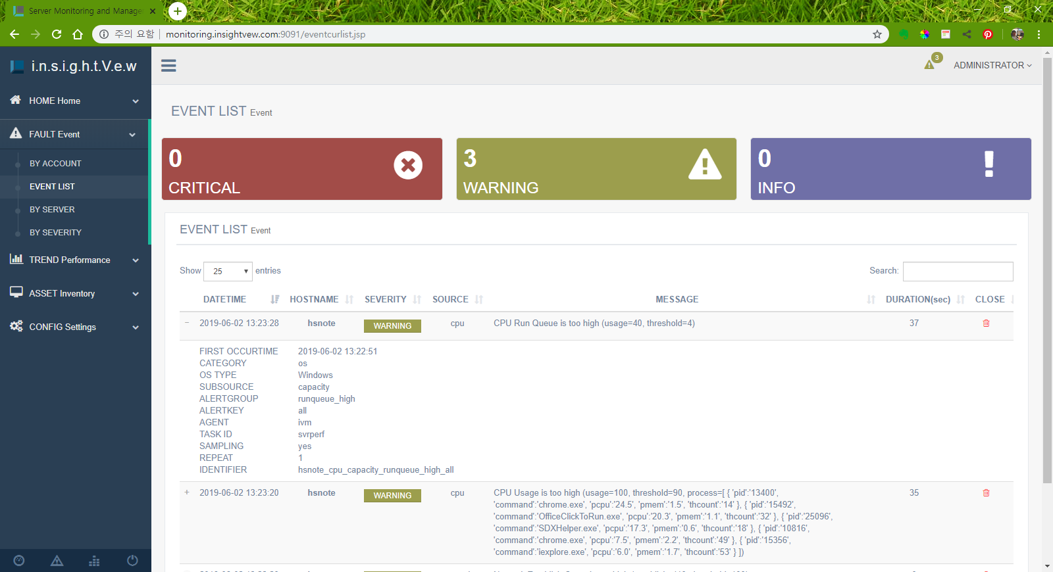The image size is (1053, 572).
Task: Expand the CPU Usage event row
Action: point(187,492)
